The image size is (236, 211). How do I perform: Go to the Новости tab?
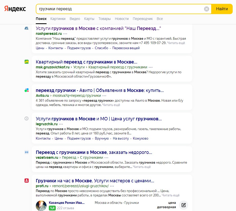pos(122,19)
